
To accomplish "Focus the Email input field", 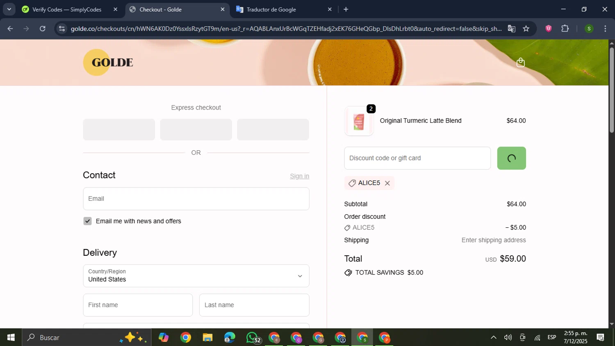I will [x=196, y=199].
